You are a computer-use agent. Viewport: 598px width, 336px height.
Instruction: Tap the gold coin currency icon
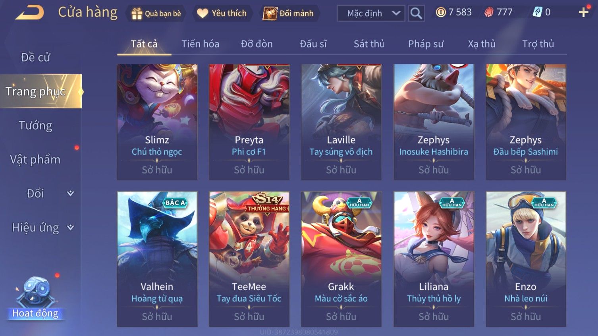tap(441, 12)
